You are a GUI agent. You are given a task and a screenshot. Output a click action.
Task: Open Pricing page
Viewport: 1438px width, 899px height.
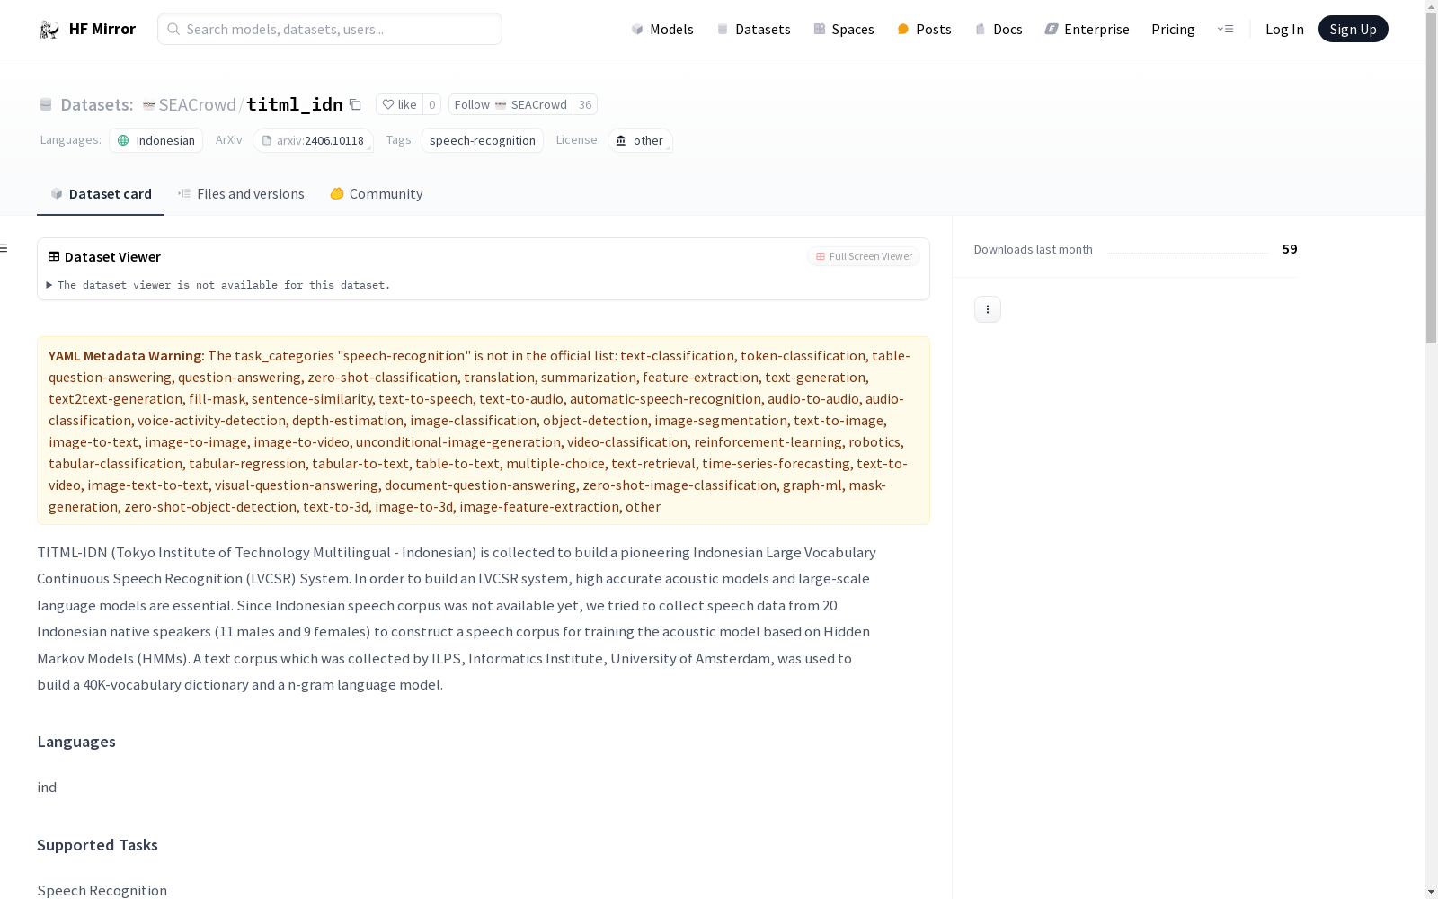tap(1173, 29)
